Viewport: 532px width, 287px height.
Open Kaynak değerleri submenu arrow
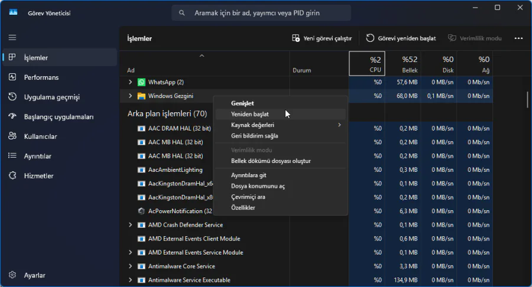339,125
